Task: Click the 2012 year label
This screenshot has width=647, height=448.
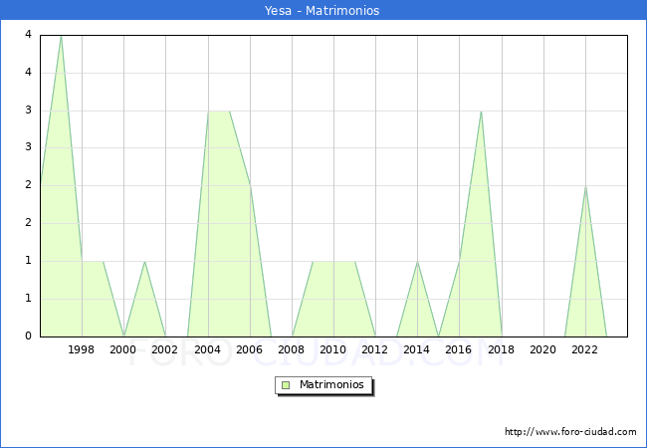Action: pyautogui.click(x=375, y=349)
